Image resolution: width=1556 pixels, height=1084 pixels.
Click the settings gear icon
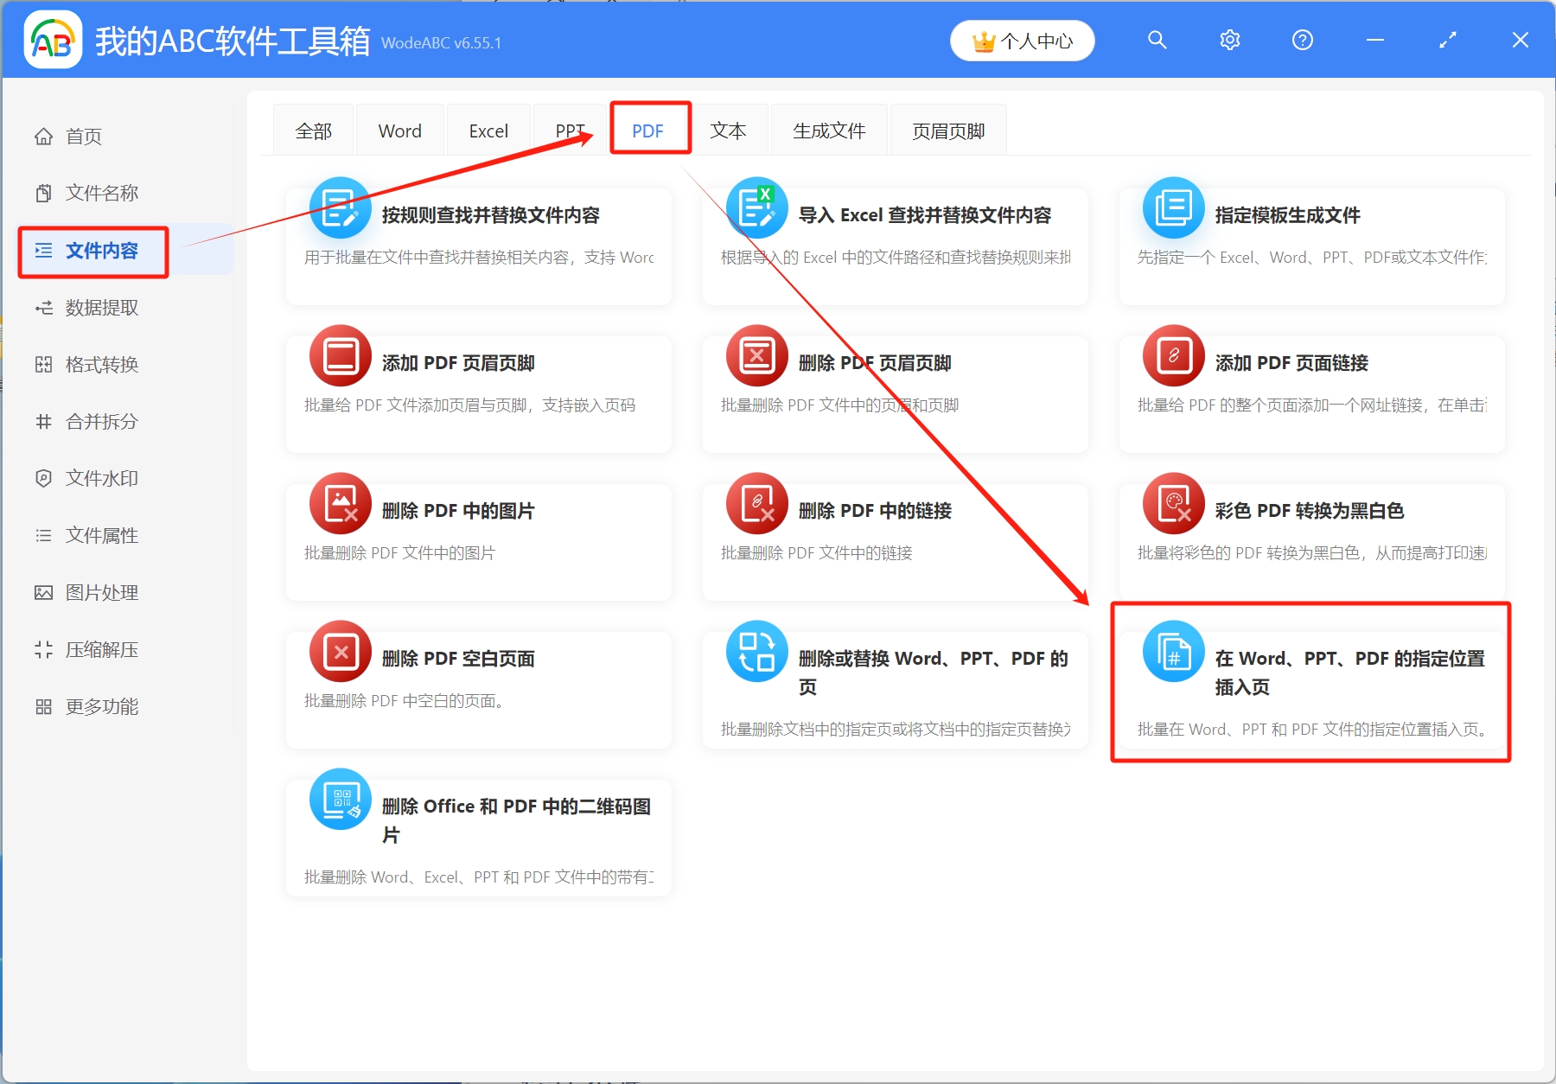pos(1229,40)
